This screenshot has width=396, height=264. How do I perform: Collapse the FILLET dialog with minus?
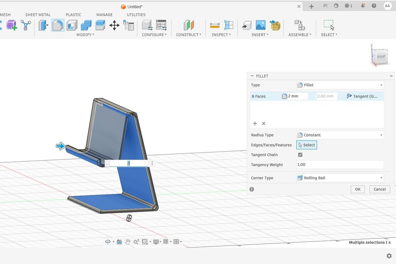[x=252, y=76]
